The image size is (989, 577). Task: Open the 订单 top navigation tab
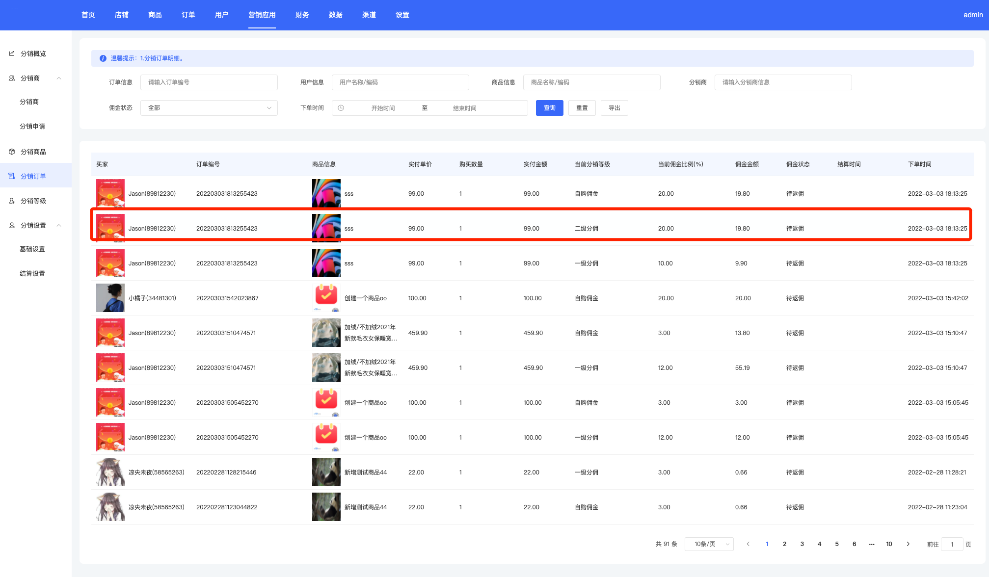[x=188, y=15]
